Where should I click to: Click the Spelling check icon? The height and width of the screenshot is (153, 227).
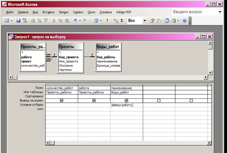coord(46,20)
